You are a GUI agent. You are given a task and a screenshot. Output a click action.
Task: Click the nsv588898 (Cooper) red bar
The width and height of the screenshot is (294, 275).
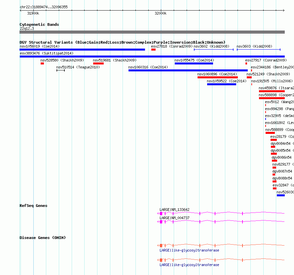[272, 98]
